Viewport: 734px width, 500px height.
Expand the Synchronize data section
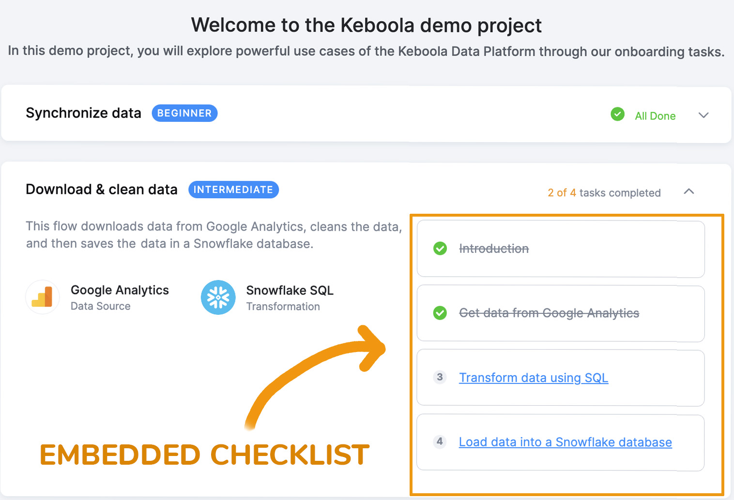pyautogui.click(x=703, y=115)
